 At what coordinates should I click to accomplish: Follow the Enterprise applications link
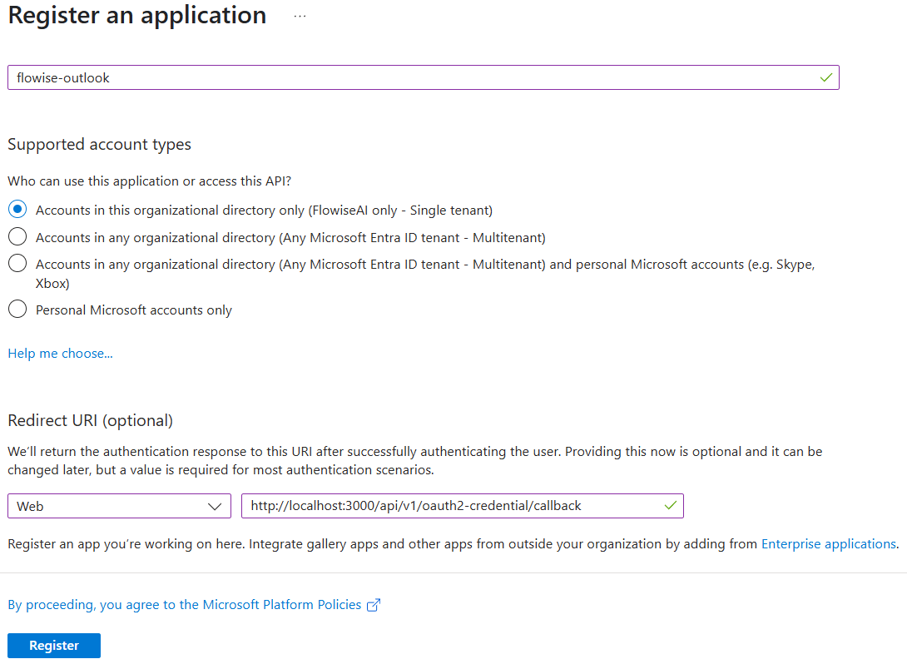(828, 544)
